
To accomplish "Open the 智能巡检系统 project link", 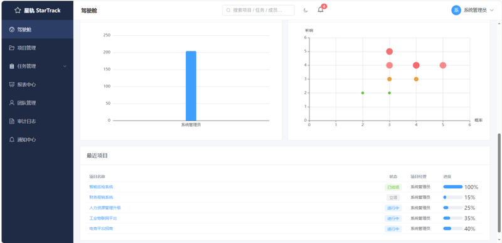I will click(101, 186).
